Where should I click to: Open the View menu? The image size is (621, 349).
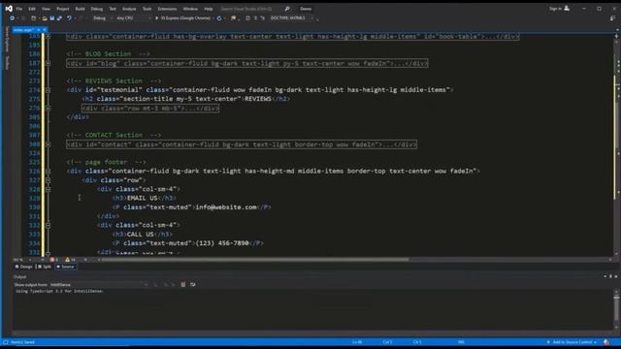coord(46,9)
